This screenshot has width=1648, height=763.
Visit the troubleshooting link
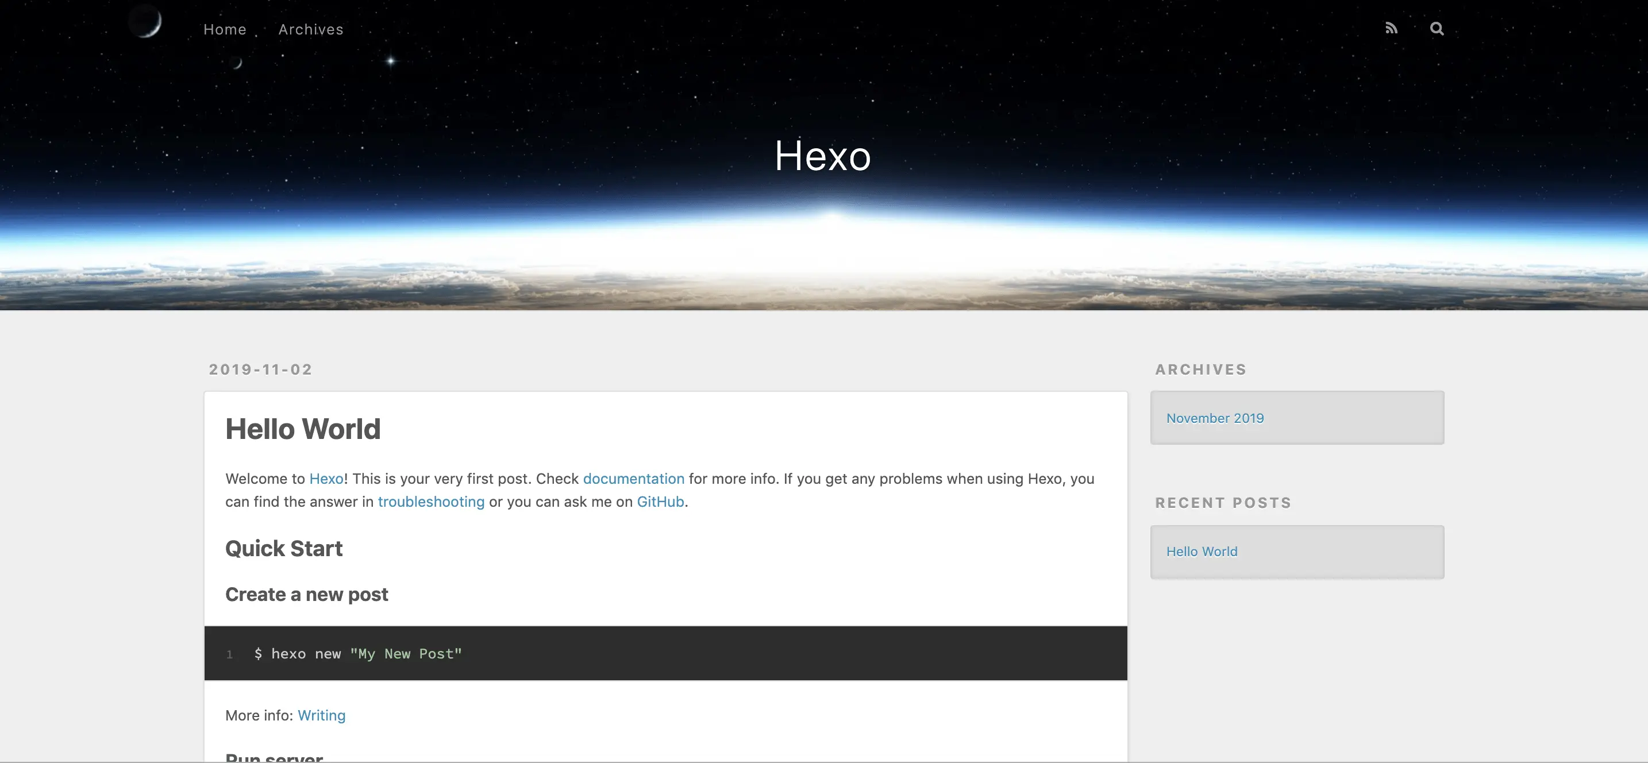pos(431,502)
